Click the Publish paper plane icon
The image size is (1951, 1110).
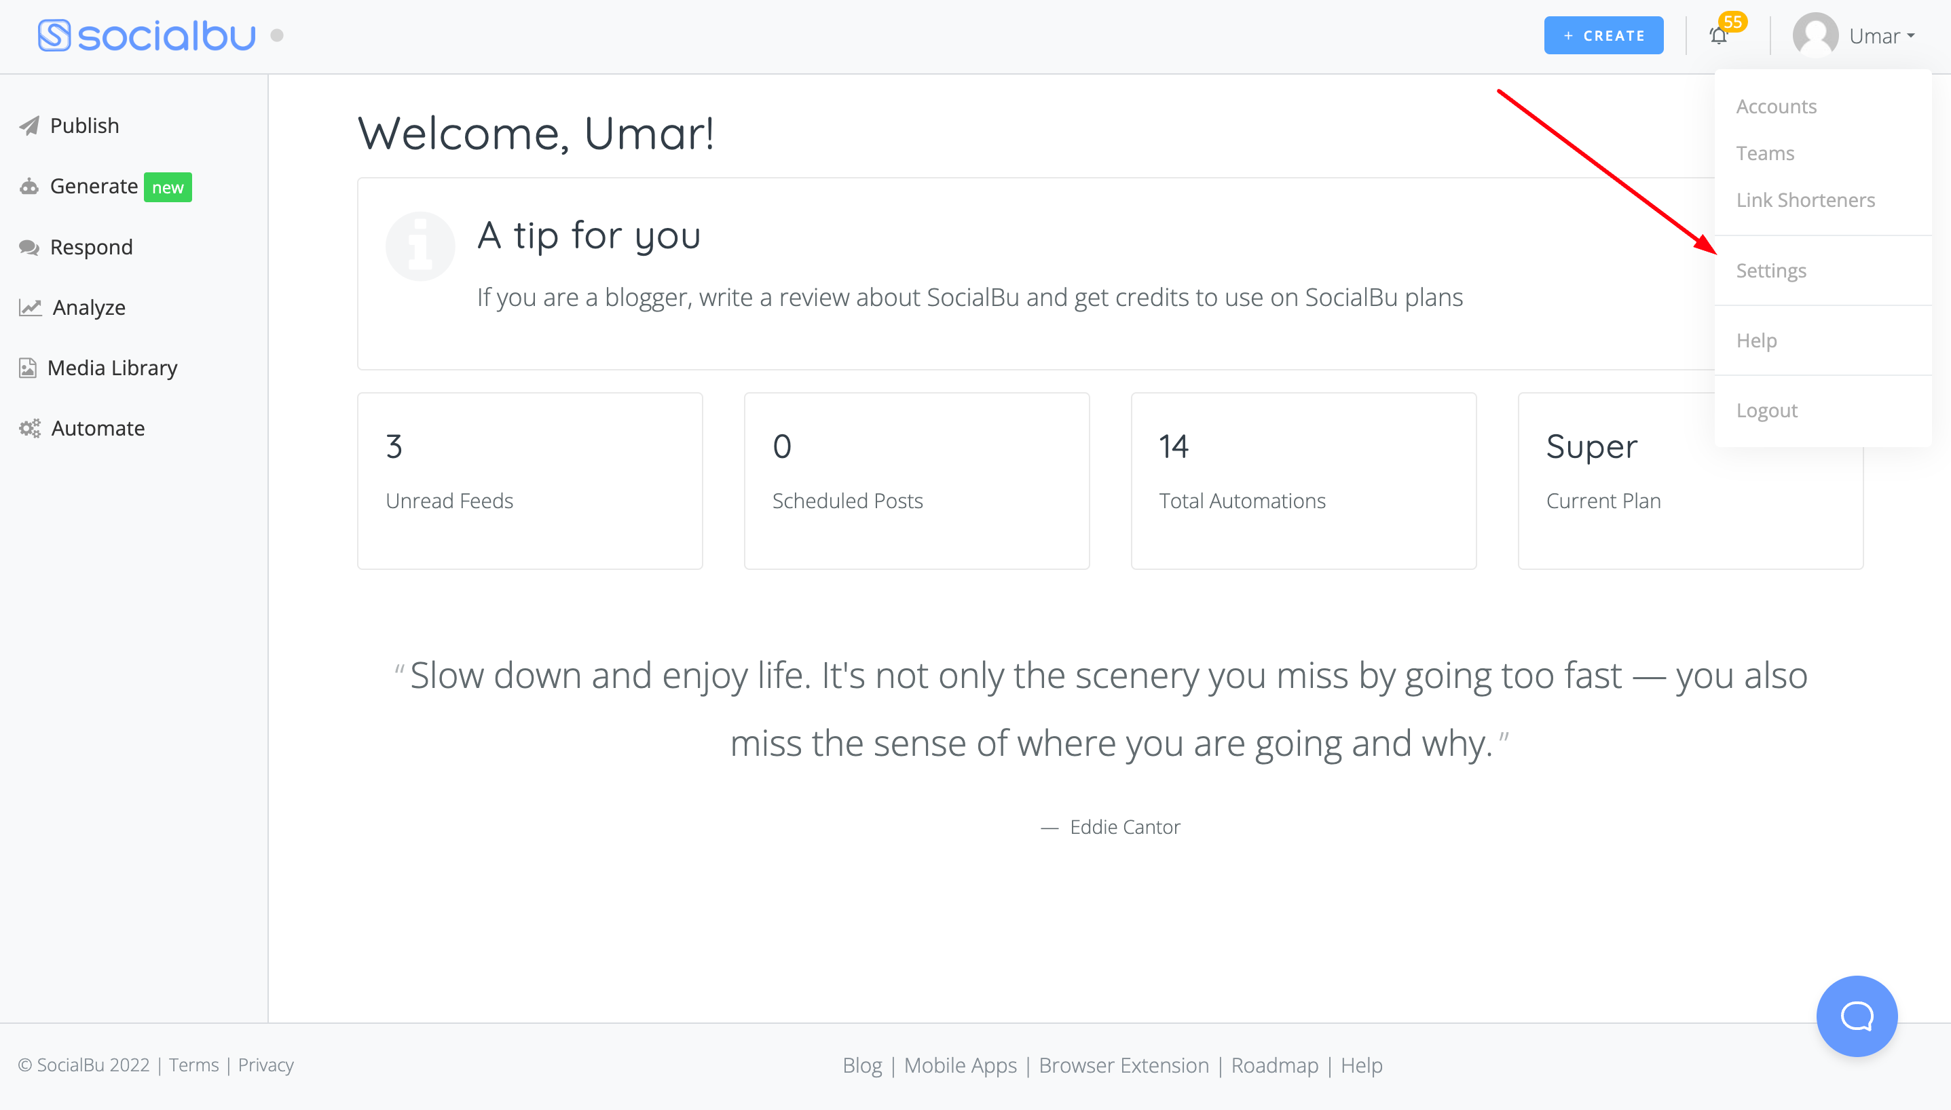(x=29, y=126)
